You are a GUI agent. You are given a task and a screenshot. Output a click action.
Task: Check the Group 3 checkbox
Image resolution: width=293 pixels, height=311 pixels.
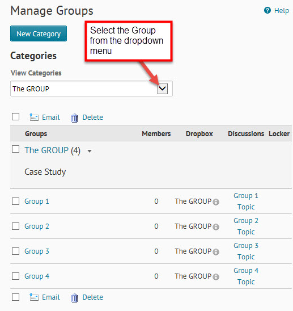(x=15, y=251)
